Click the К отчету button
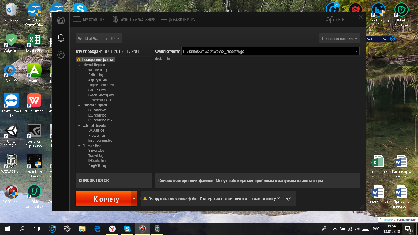 tap(103, 199)
